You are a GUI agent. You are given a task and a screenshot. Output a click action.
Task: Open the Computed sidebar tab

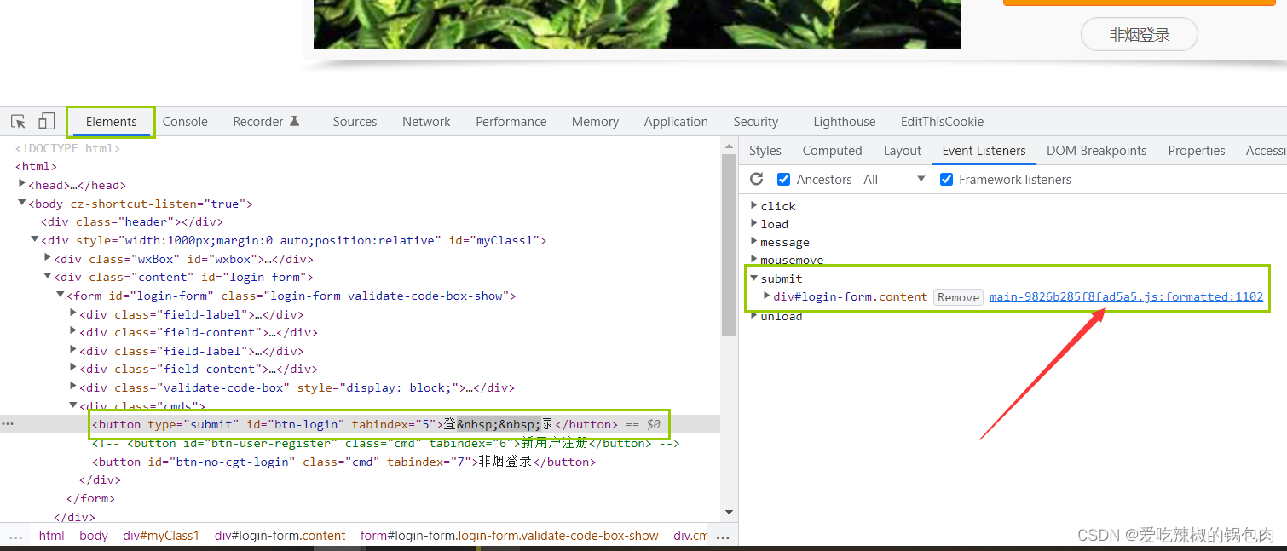pyautogui.click(x=832, y=151)
